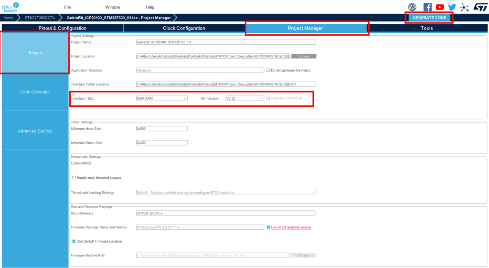The height and width of the screenshot is (268, 489).
Task: Open Firmware Package Name and Version dropdown
Action: pos(200,227)
